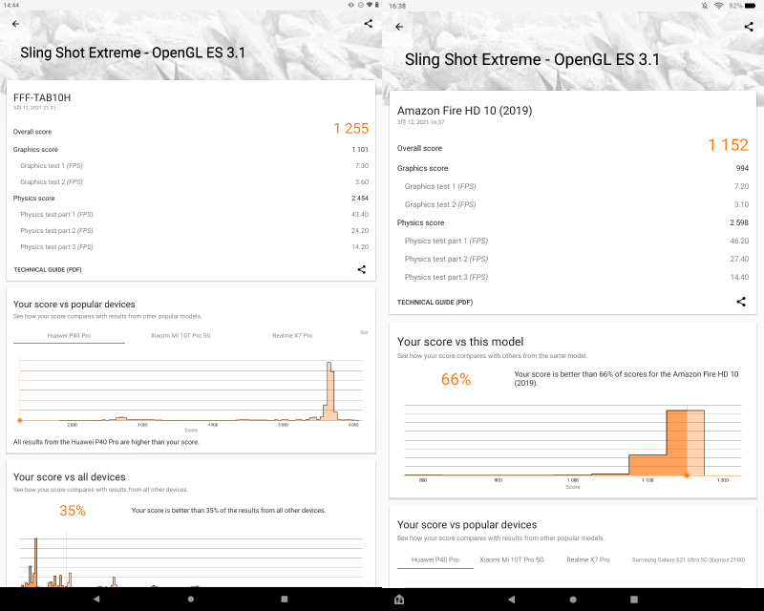The height and width of the screenshot is (611, 764).
Task: Go back using arrow in Amazon Fire screen
Action: 399,27
